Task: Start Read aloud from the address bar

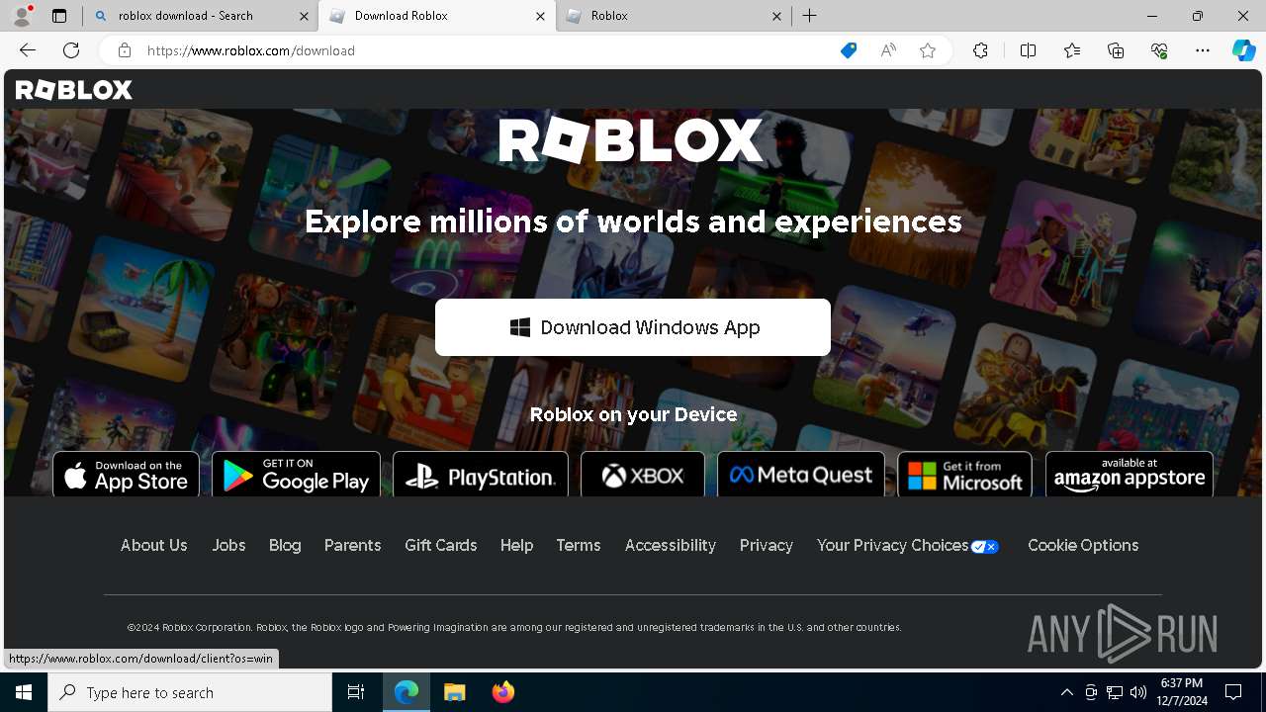Action: tap(888, 50)
